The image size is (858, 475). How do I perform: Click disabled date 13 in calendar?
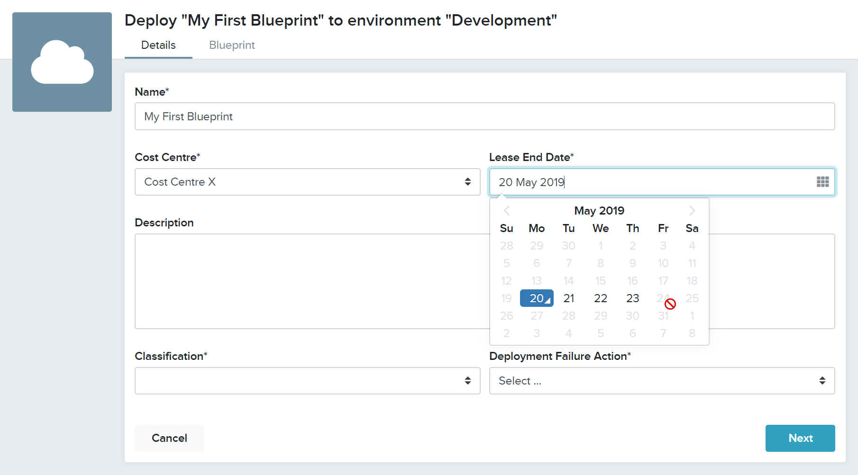tap(537, 281)
